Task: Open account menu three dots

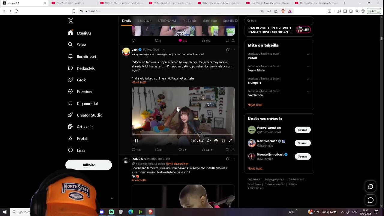Action: pyautogui.click(x=113, y=199)
